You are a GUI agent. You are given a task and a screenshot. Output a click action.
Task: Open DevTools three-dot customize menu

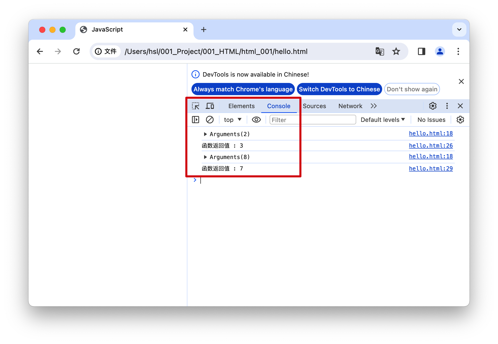[447, 106]
